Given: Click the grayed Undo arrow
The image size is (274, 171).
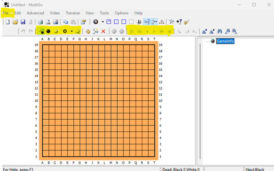Looking at the screenshot, I should 23,31.
